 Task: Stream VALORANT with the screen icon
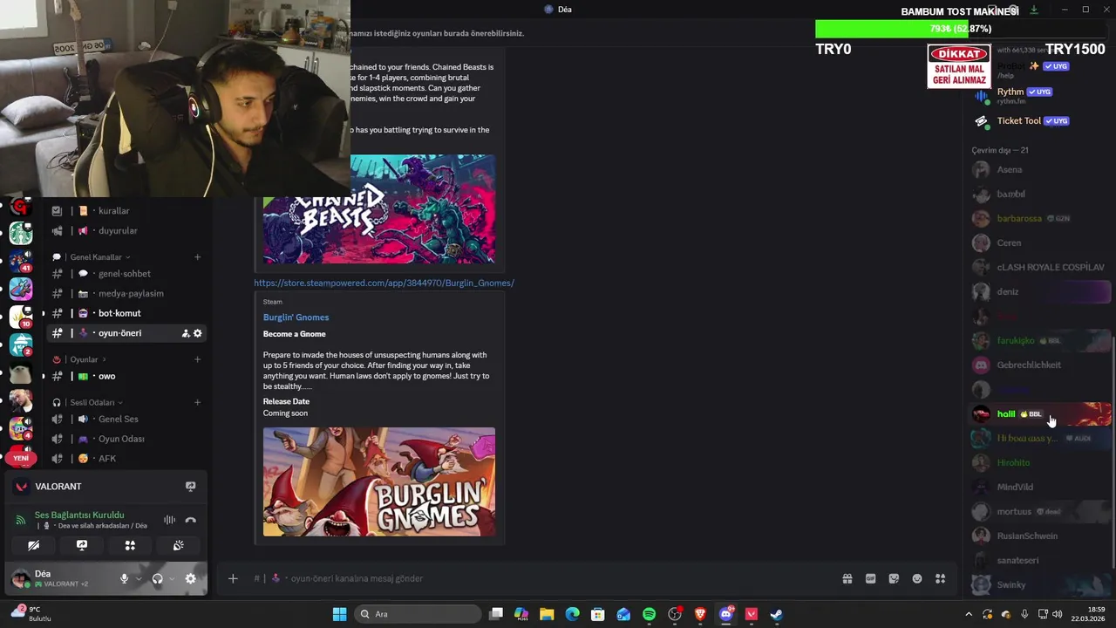pos(190,486)
